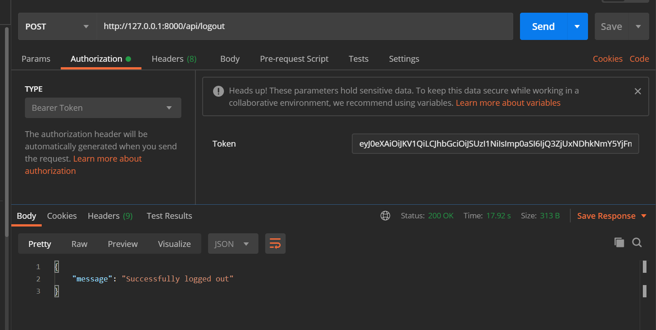Click the Send button
This screenshot has width=656, height=330.
pos(543,26)
